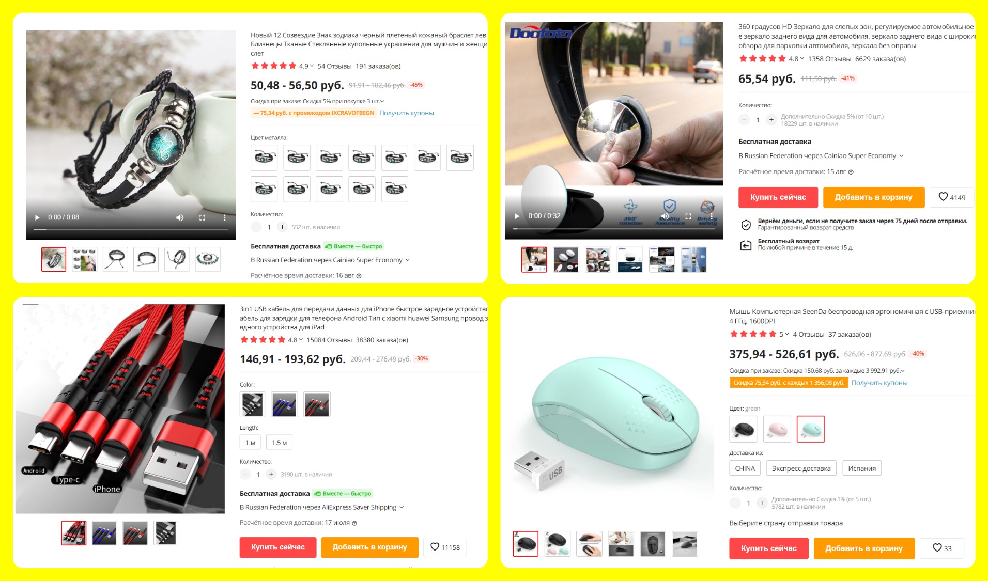Expand Cainiao Super Economy shipping for mirror

[821, 155]
